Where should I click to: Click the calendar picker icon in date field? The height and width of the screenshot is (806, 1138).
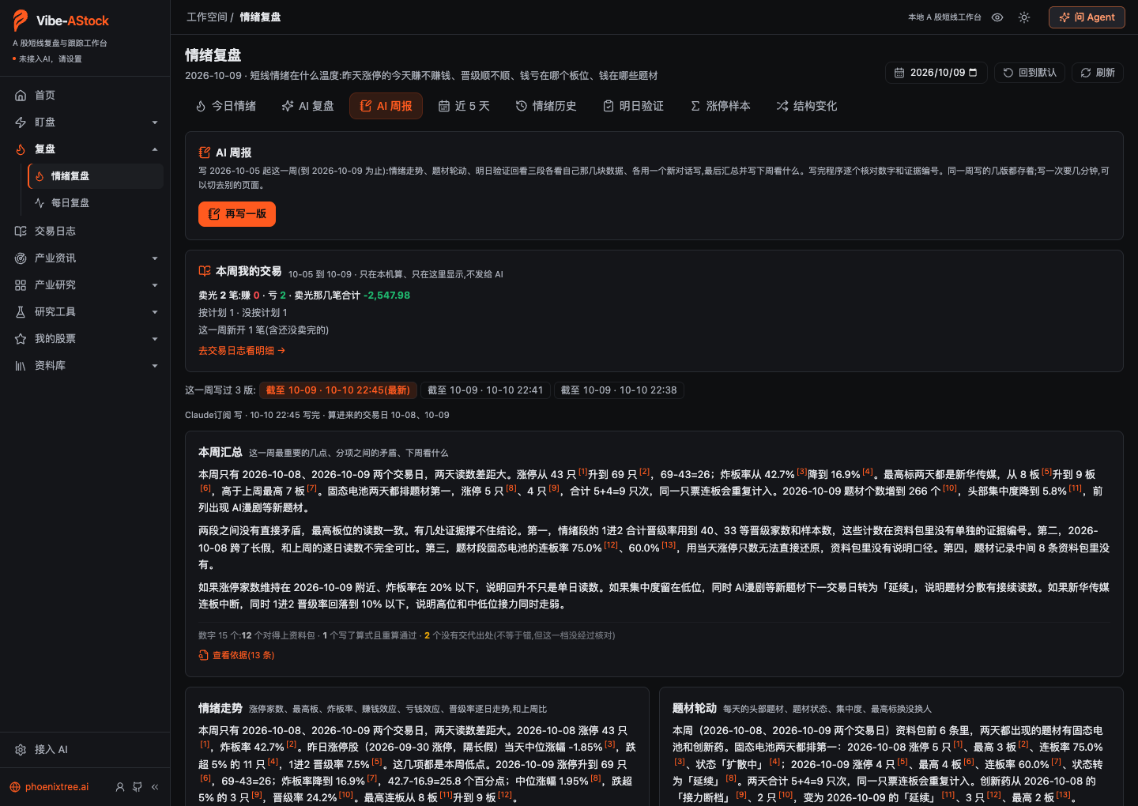[973, 73]
